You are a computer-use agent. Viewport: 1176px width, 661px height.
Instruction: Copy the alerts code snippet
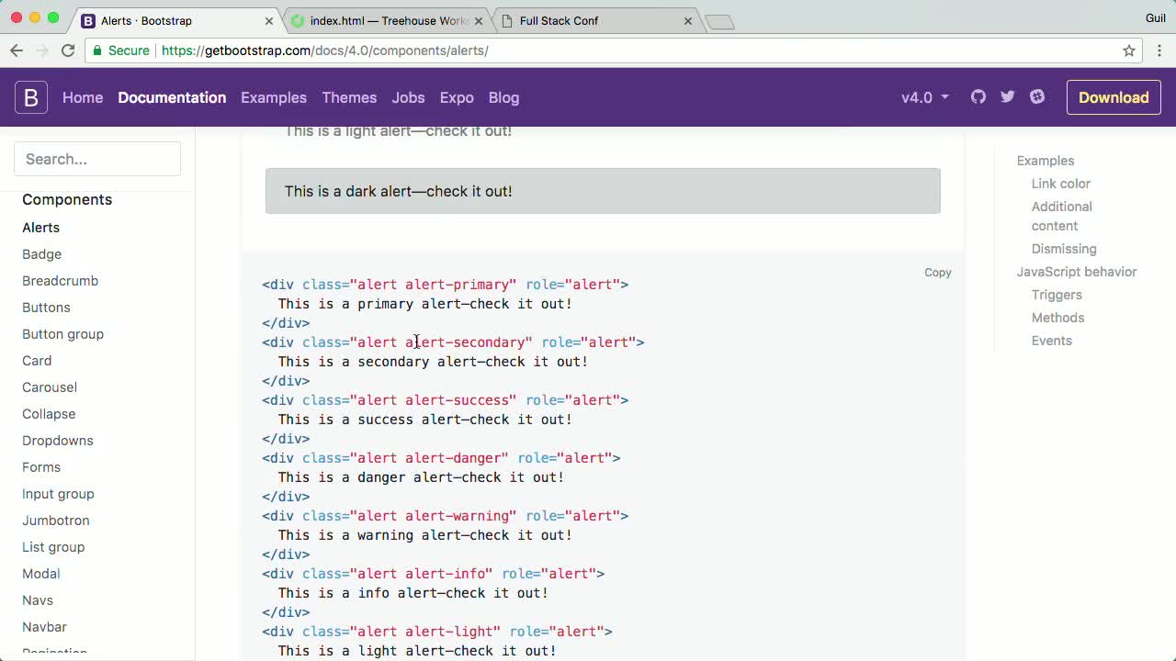[937, 272]
